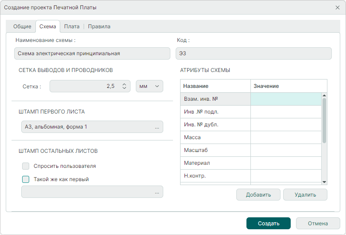Open the мм units dropdown
Image resolution: width=346 pixels, height=235 pixels.
149,87
